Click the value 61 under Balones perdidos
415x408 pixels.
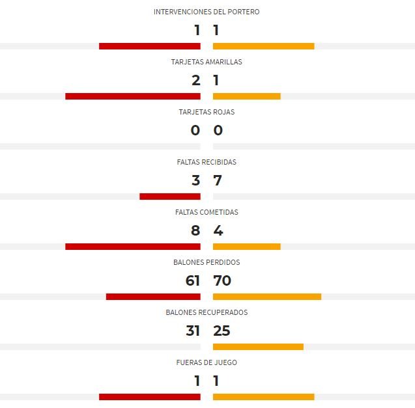pos(192,280)
